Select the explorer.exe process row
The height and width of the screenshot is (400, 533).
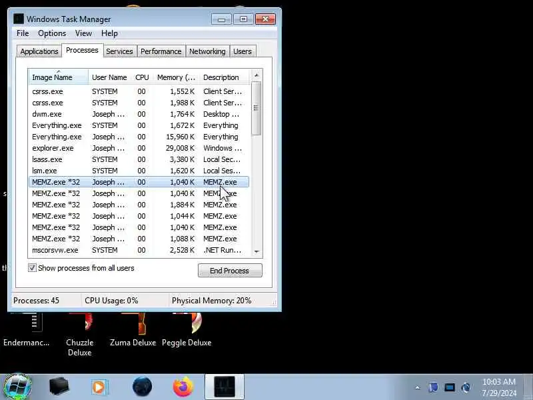139,148
